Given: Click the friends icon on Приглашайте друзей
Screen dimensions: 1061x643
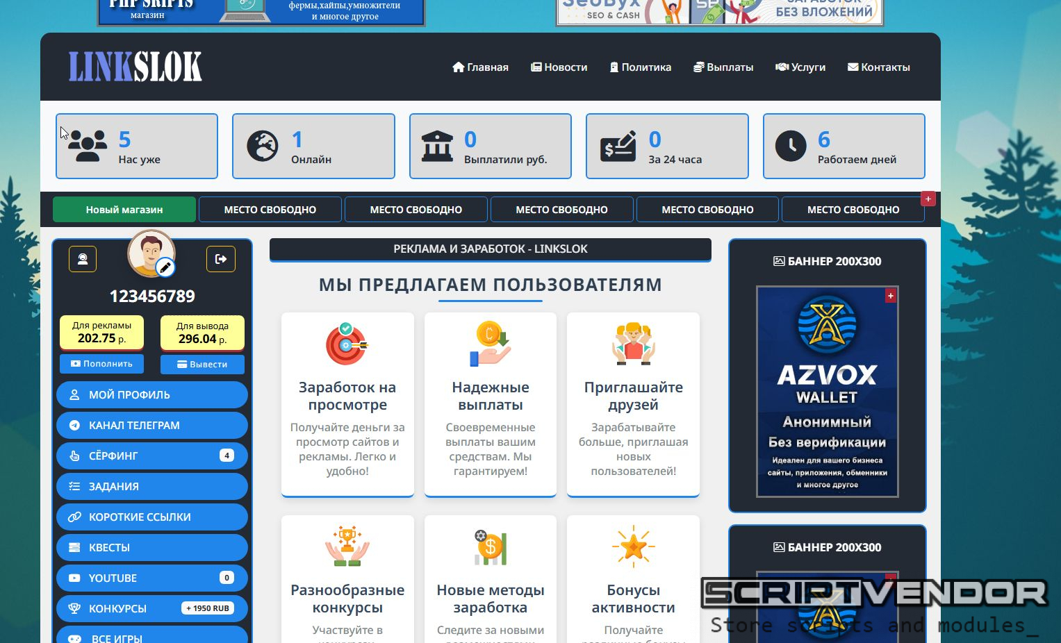Looking at the screenshot, I should coord(633,344).
